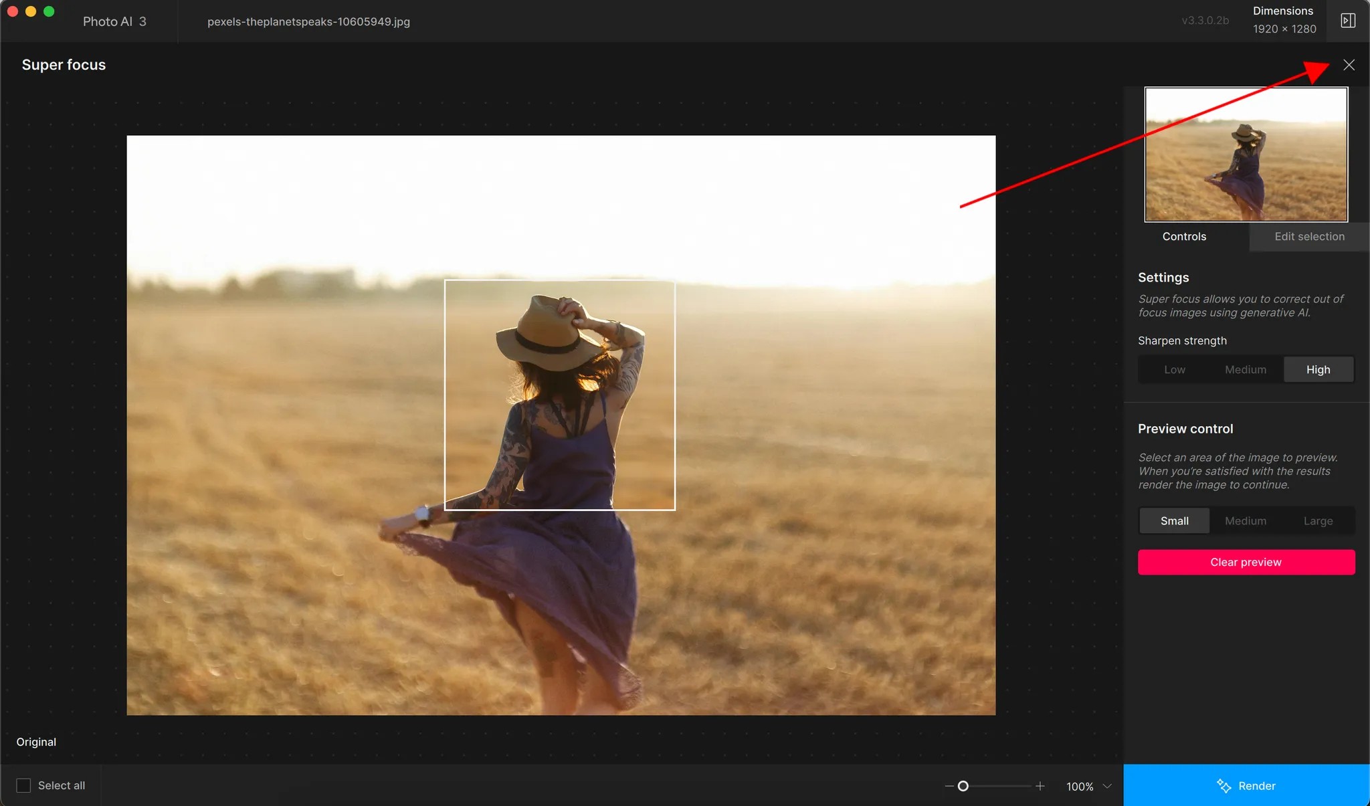Close the Super focus panel

point(1349,65)
